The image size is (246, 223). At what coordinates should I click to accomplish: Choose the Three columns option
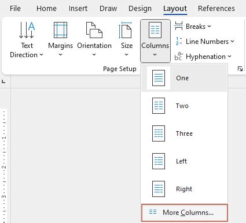[x=184, y=133]
